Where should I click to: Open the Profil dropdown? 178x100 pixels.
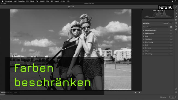(x=157, y=27)
